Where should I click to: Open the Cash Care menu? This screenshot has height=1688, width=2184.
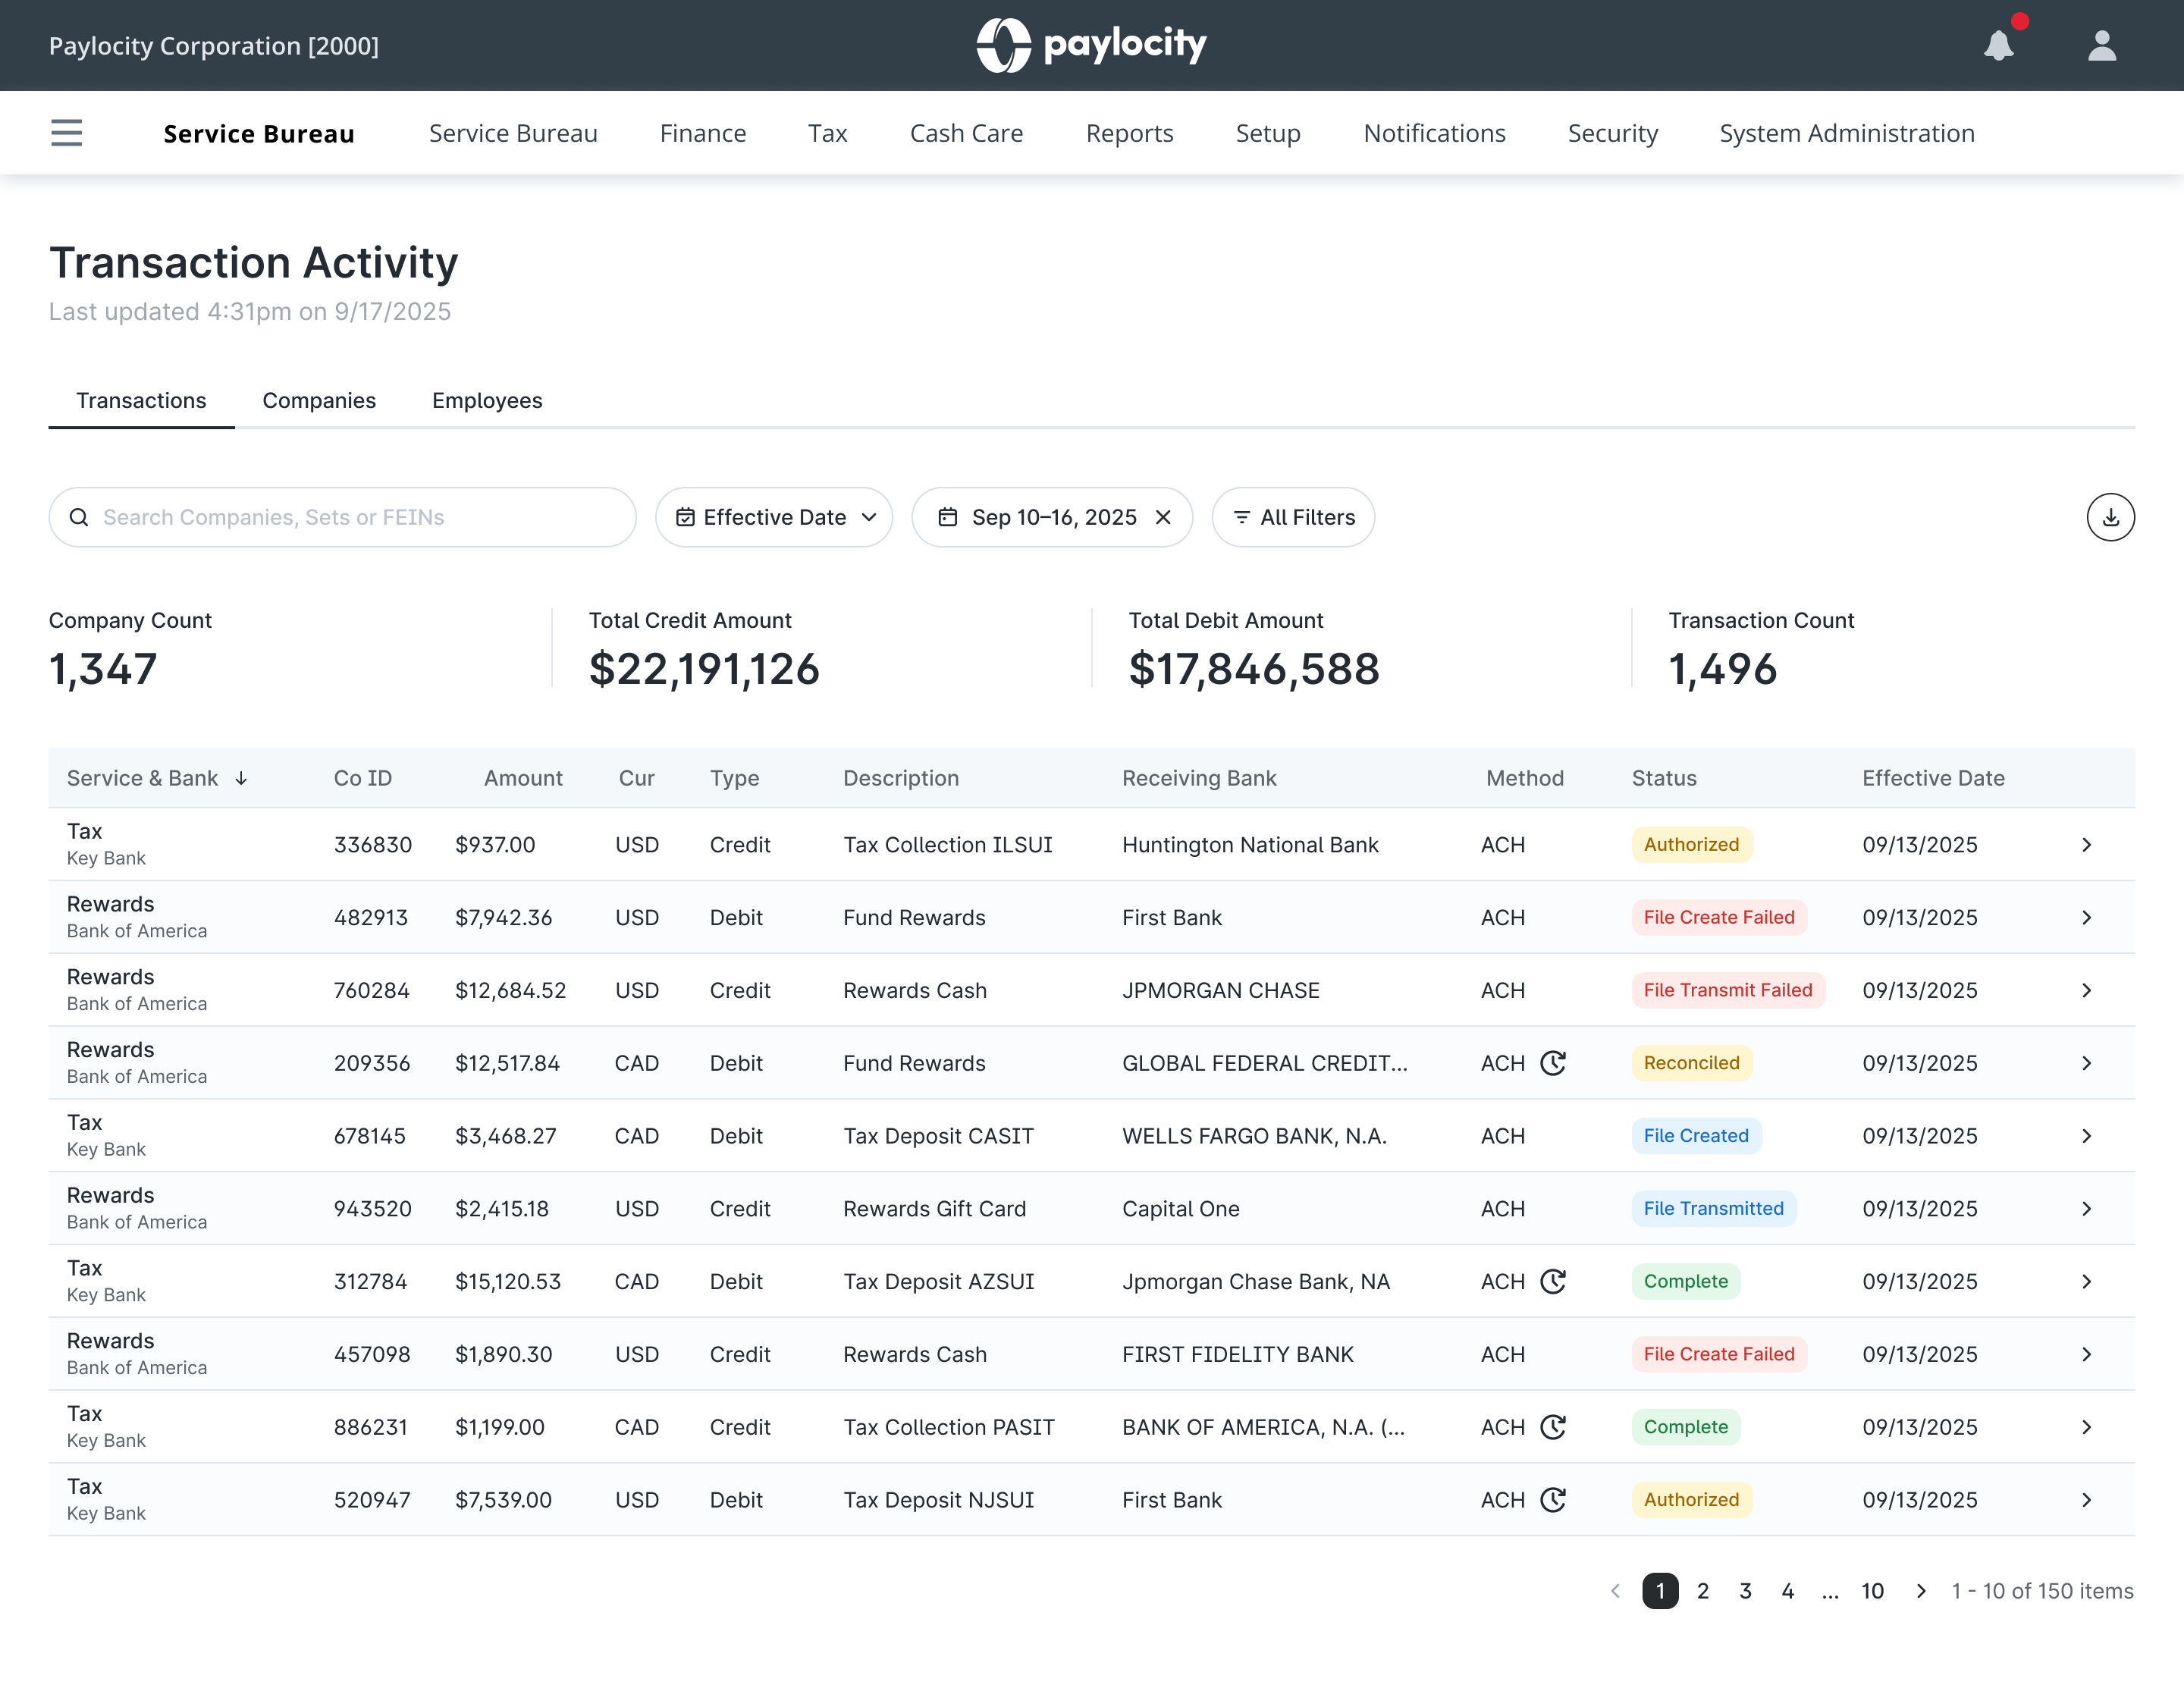tap(966, 133)
